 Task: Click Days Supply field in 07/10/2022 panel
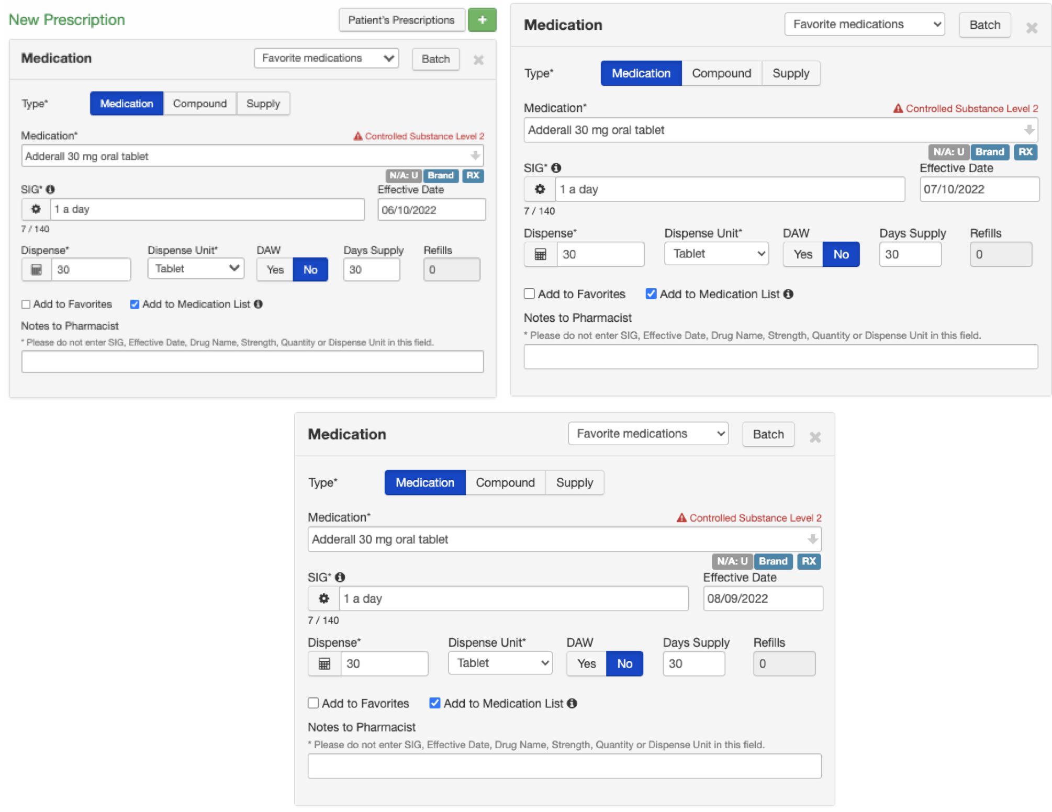point(910,254)
